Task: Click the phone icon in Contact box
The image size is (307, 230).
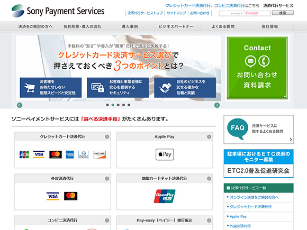Action: coord(264,61)
